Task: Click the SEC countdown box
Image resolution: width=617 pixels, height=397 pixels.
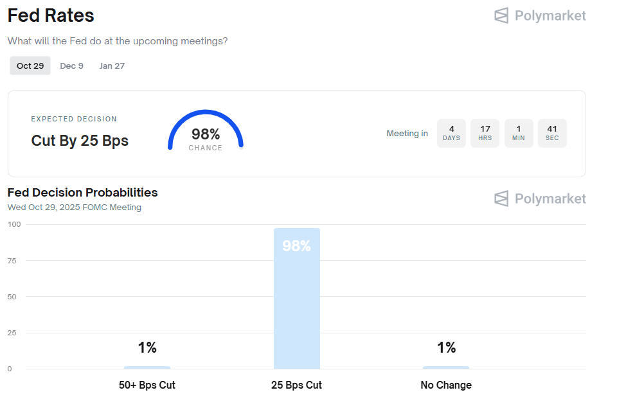Action: (x=552, y=133)
